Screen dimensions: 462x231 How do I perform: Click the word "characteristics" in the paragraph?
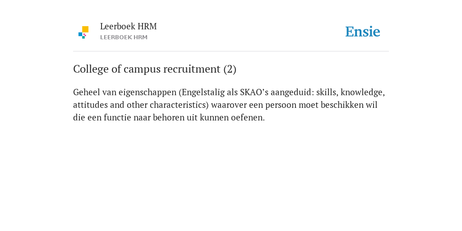[x=179, y=105]
